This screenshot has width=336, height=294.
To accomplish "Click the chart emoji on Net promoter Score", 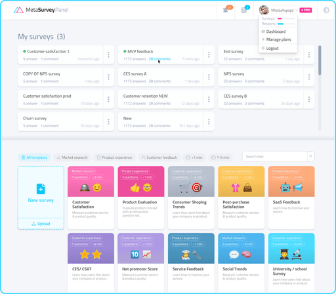I will click(x=147, y=255).
